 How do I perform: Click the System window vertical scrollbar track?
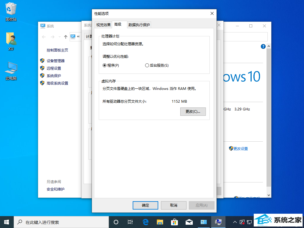269,190
